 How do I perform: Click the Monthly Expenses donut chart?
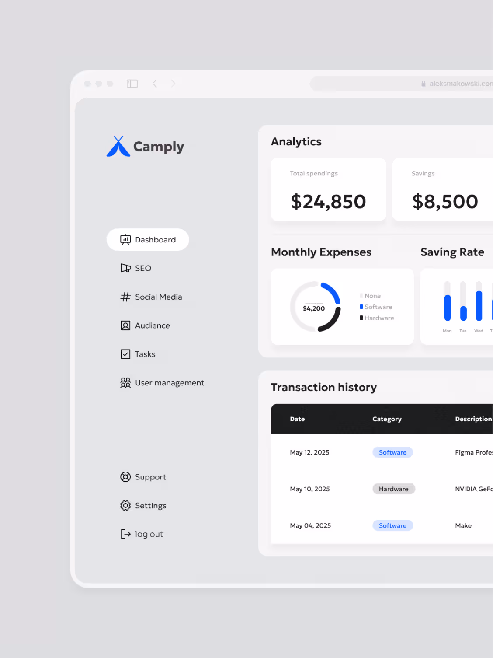314,307
